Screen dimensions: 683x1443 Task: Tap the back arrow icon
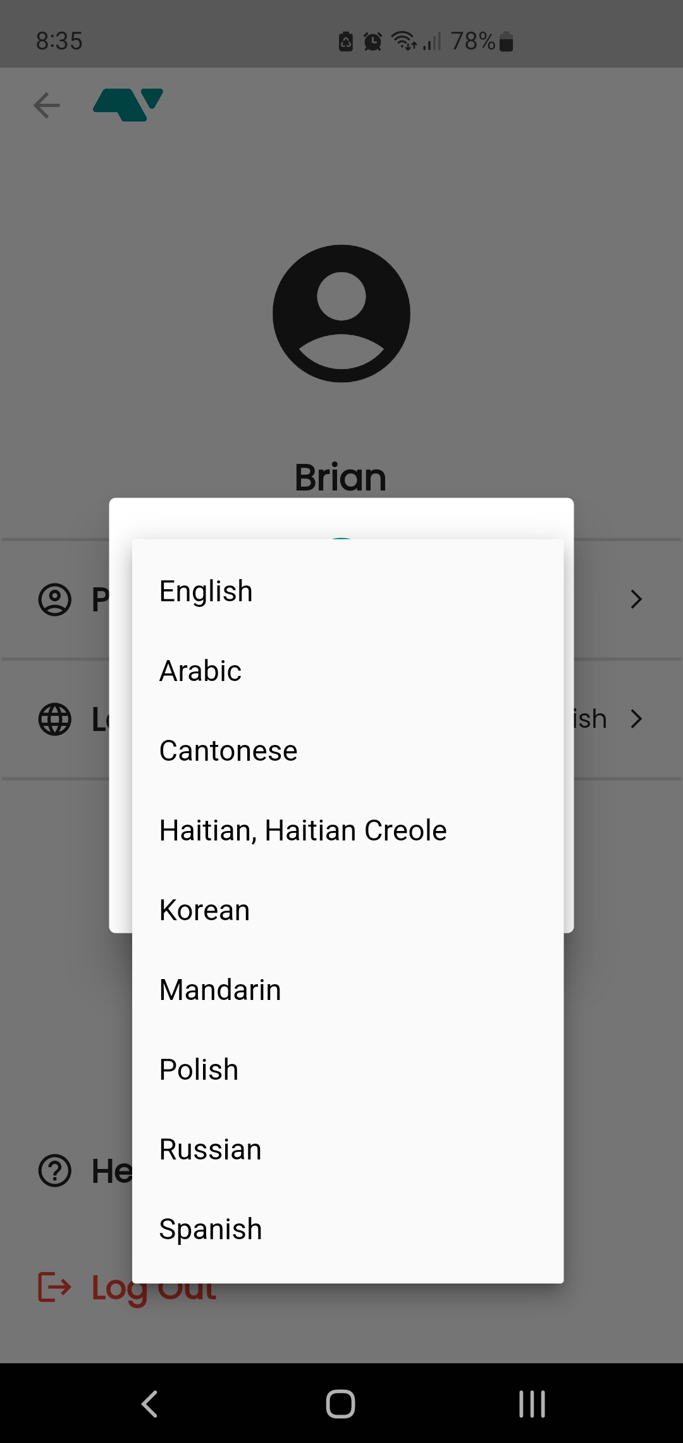point(47,105)
